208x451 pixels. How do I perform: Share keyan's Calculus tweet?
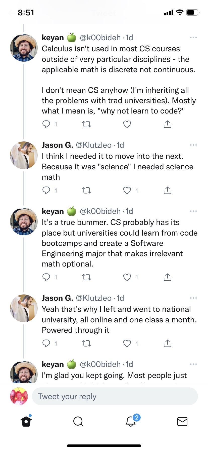(x=167, y=124)
